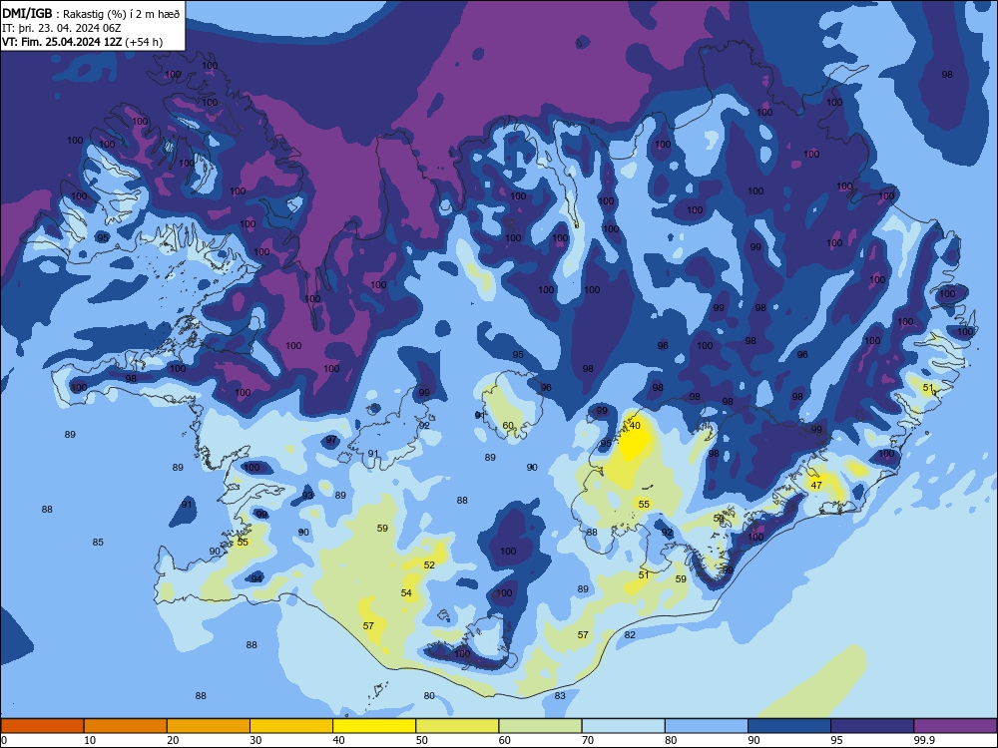Choose the 50–60 pale yellow legend swatch
The width and height of the screenshot is (998, 748).
tap(457, 726)
